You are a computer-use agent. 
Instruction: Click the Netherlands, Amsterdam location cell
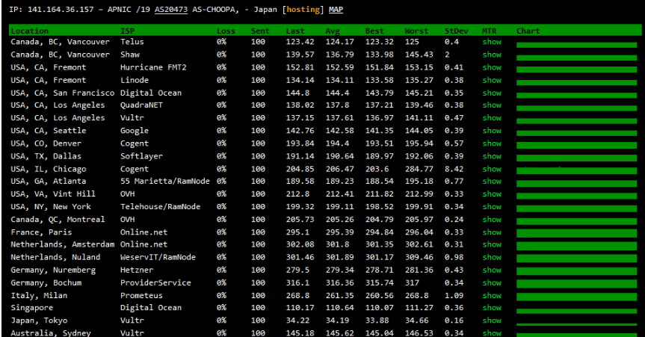(63, 245)
